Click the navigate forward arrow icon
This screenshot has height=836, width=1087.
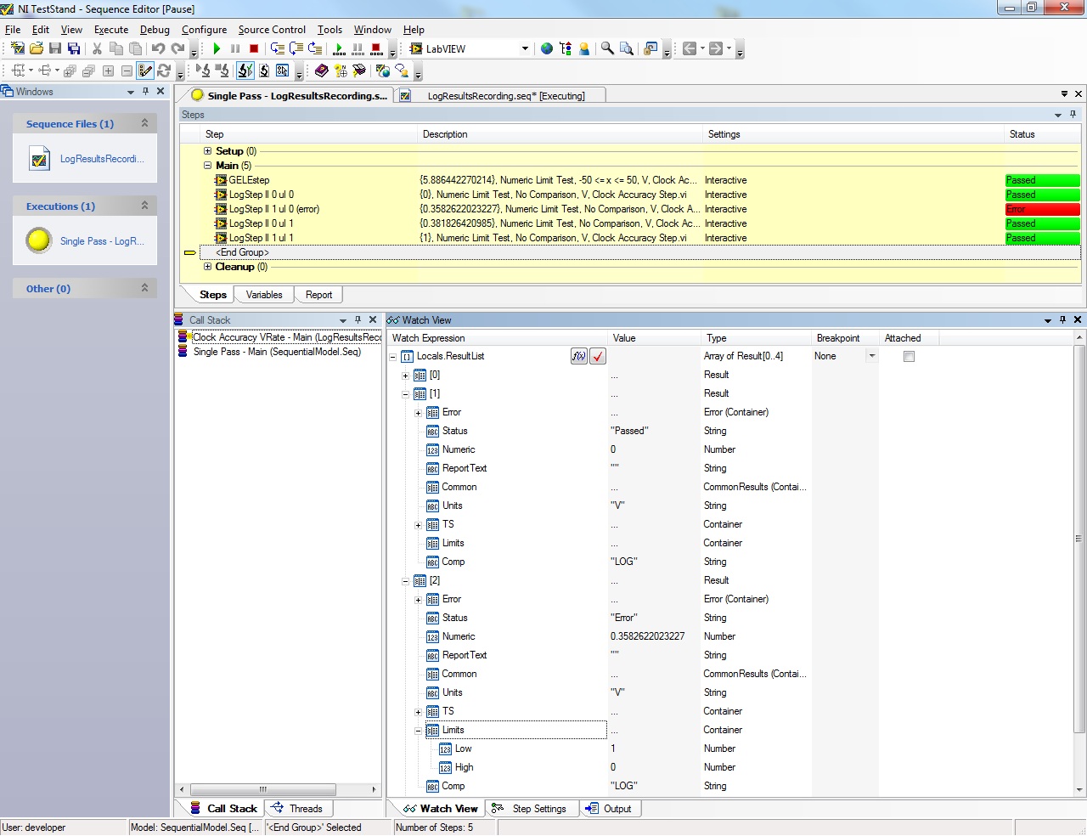[716, 48]
